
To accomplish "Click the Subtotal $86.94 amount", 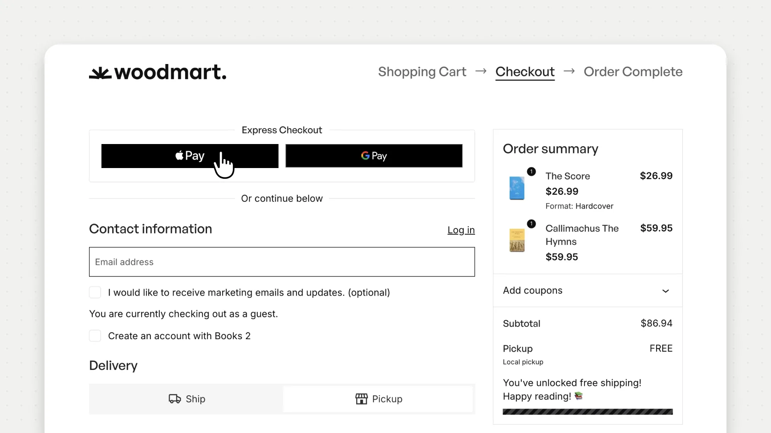I will [656, 323].
